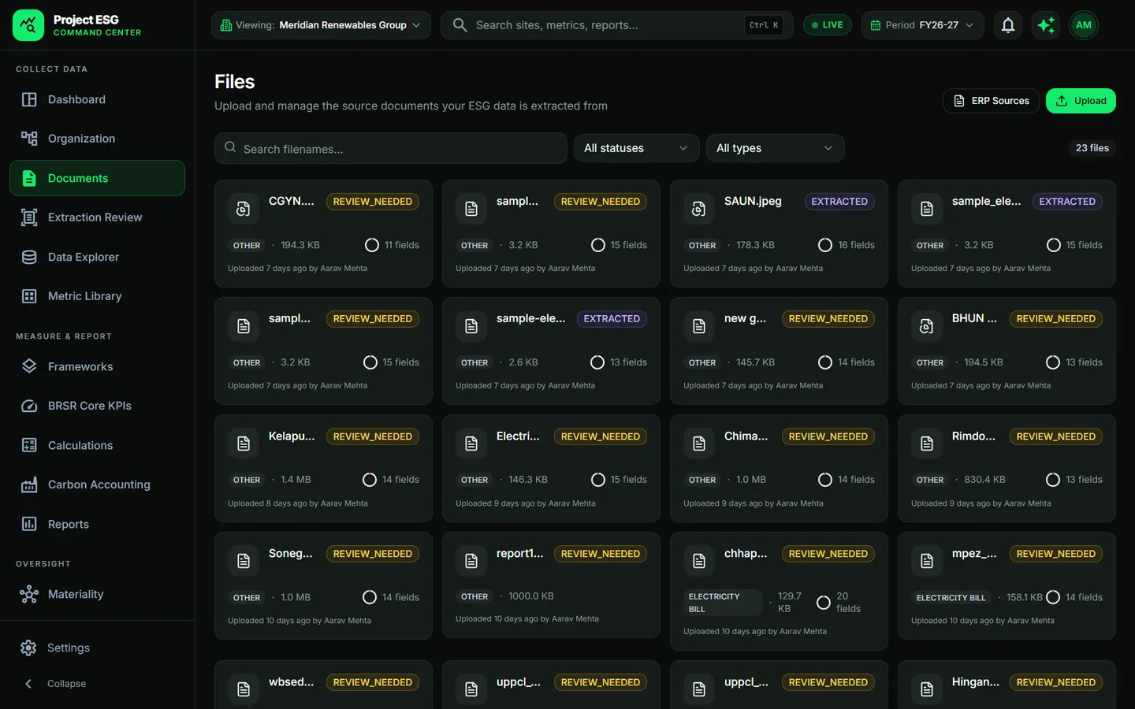
Task: Click the EXTRACTED badge on sample-ele... card
Action: 612,319
